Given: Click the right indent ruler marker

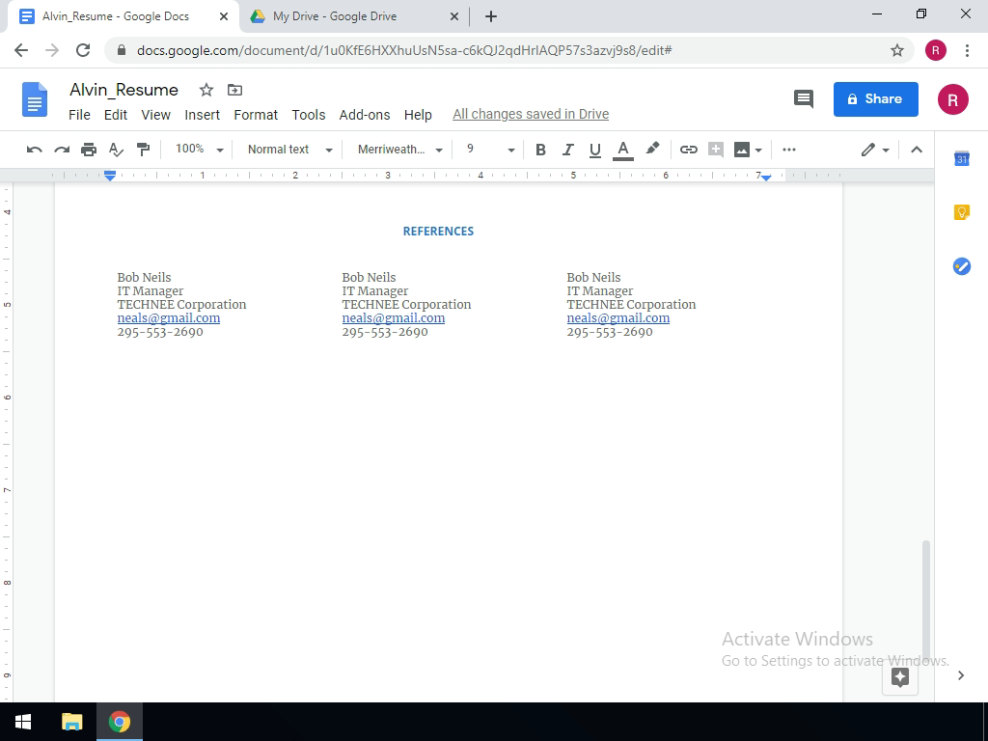Looking at the screenshot, I should click(x=765, y=178).
